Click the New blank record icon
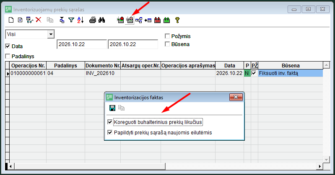335x175 pixels. [11, 20]
